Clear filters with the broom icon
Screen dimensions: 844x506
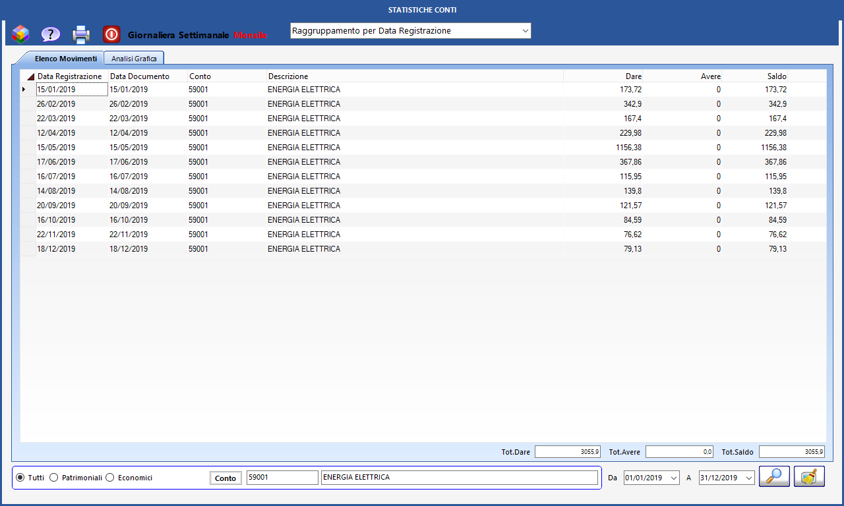[809, 476]
